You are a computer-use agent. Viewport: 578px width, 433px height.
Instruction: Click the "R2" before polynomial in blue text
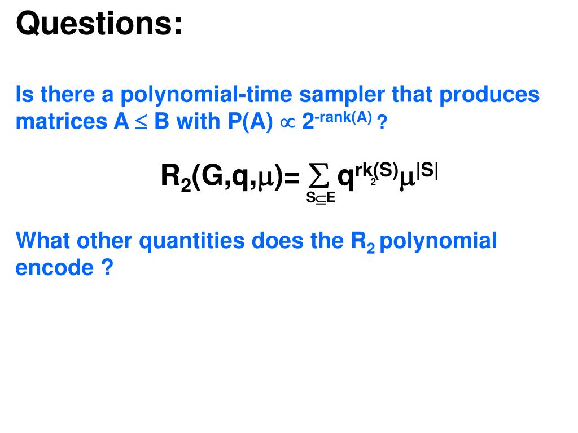[363, 242]
